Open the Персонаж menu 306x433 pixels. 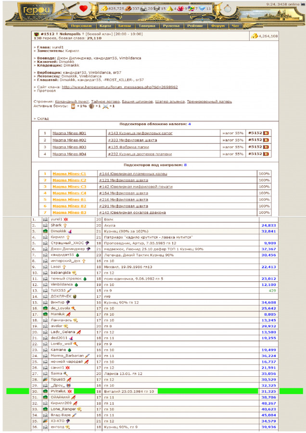tap(81, 25)
